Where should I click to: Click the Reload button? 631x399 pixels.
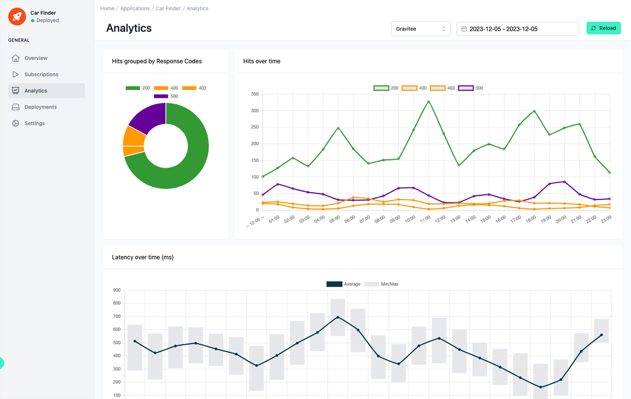click(x=603, y=28)
